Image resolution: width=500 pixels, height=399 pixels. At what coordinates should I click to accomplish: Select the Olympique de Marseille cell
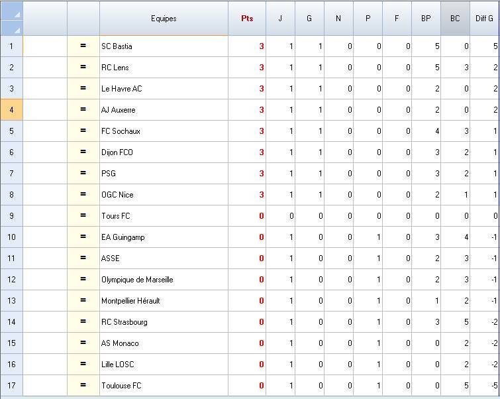click(164, 280)
